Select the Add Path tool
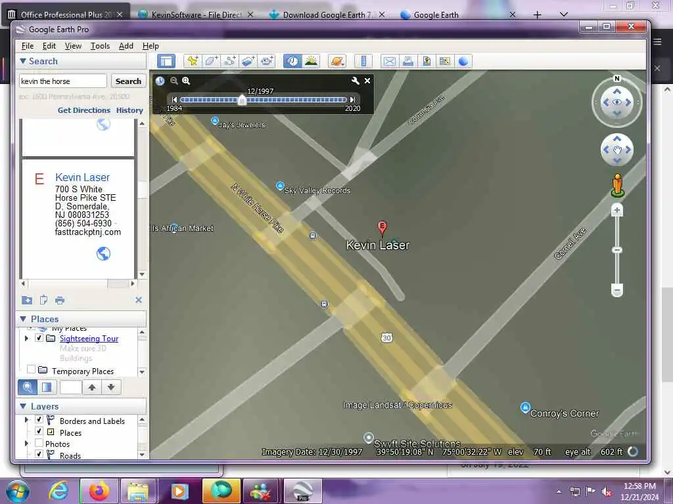 pos(229,61)
